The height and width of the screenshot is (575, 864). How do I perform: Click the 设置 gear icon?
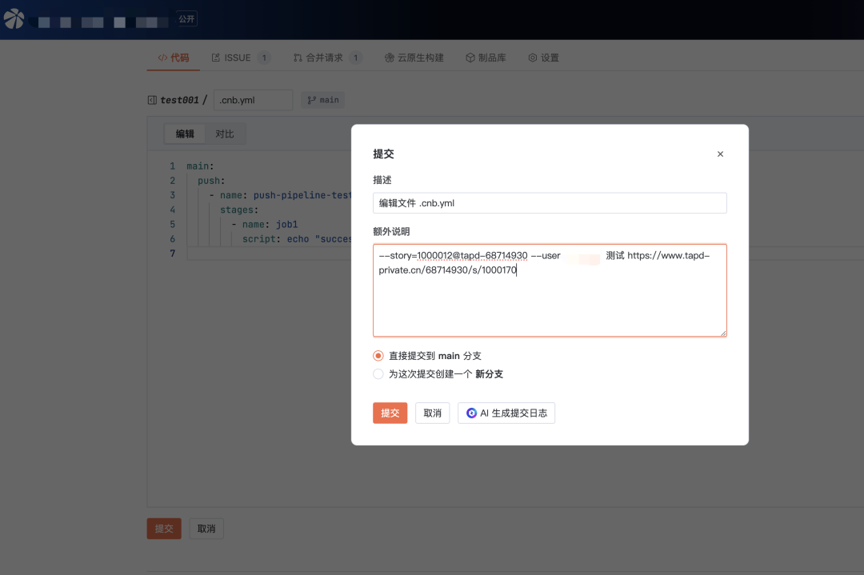(x=533, y=58)
